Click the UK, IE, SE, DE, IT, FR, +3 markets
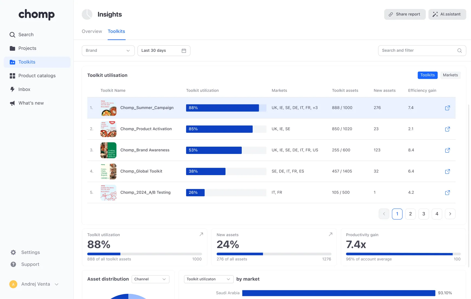 pyautogui.click(x=295, y=108)
